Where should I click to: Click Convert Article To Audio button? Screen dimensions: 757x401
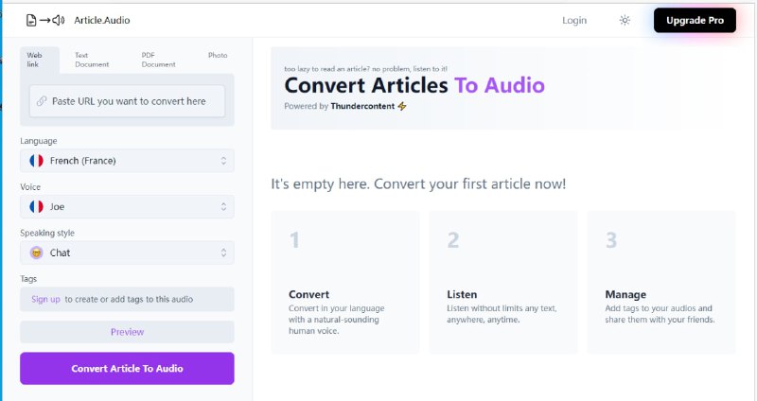(127, 368)
